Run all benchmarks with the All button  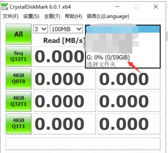[x=18, y=34]
